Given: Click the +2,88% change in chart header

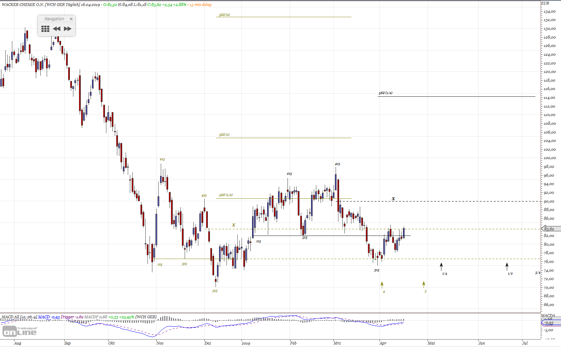Looking at the screenshot, I should (x=180, y=5).
